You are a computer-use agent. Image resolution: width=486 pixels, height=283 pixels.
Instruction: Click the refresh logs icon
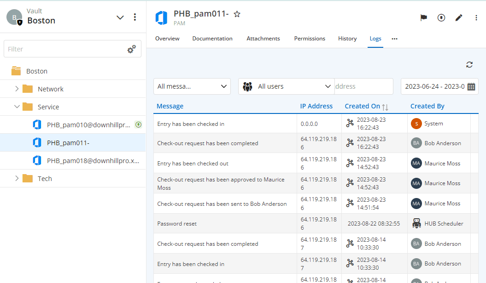point(469,65)
